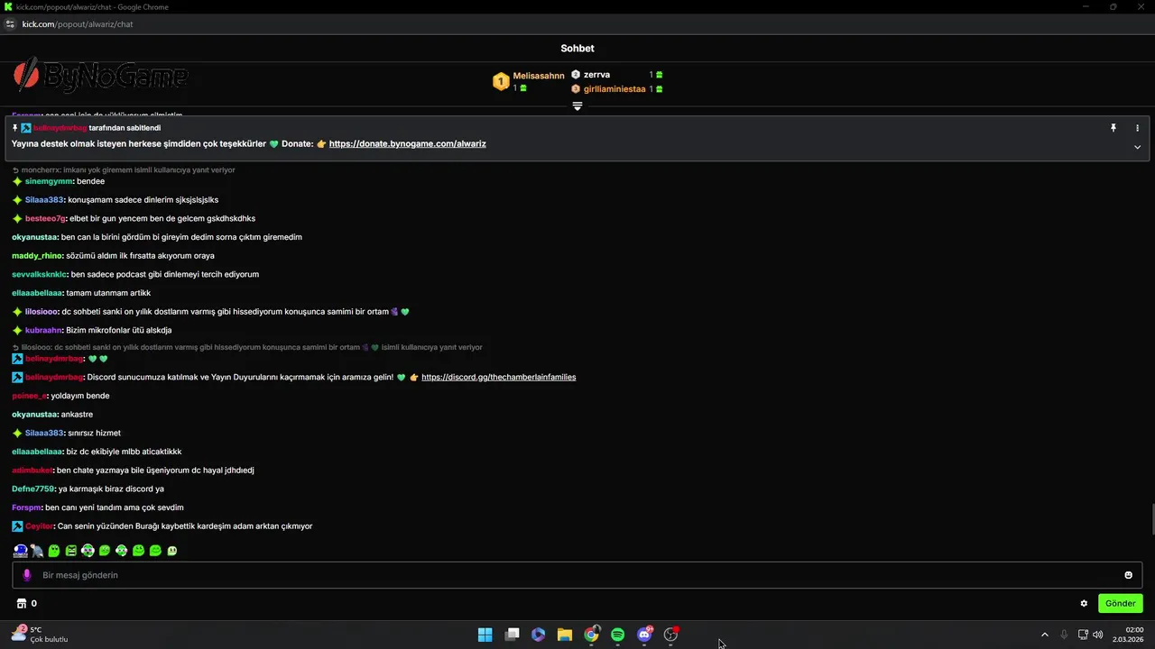Click Melisasahnn gold rank badge
Viewport: 1155px width, 649px height.
point(501,82)
